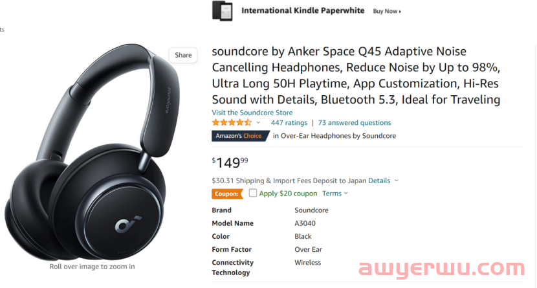The height and width of the screenshot is (288, 537).
Task: Open Details for import fees deposit
Action: pos(379,181)
